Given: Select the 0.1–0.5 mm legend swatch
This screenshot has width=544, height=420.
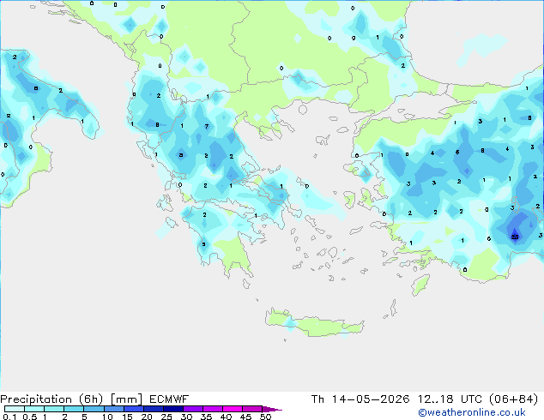Looking at the screenshot, I should [15, 409].
